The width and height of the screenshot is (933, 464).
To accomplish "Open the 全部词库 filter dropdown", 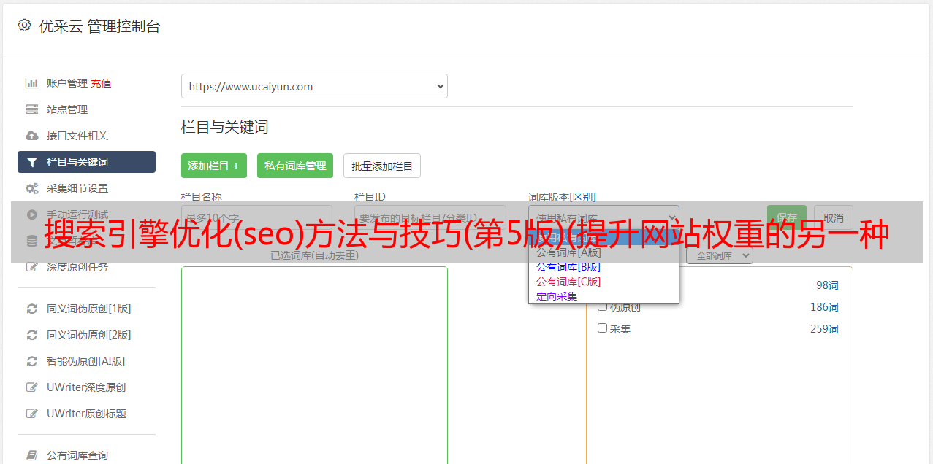I will tap(720, 255).
